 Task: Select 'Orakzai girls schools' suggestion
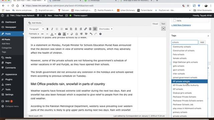(x=190, y=93)
